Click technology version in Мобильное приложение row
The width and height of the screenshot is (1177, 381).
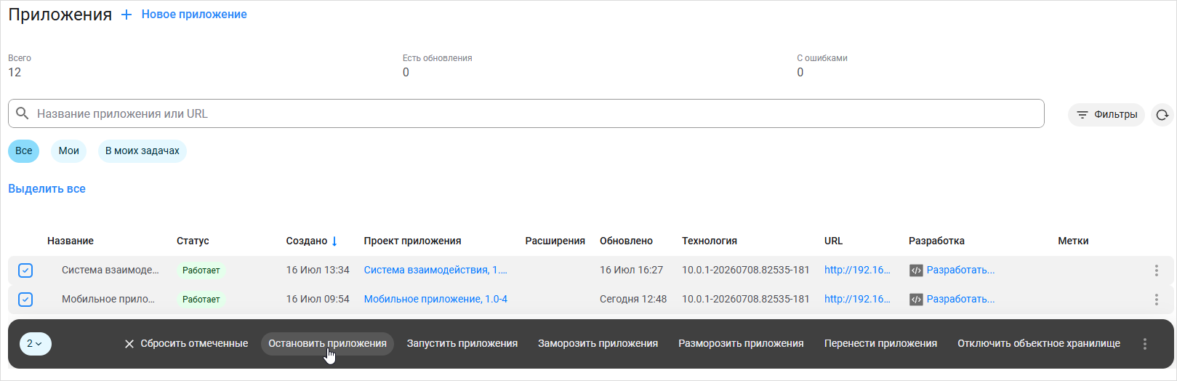coord(746,300)
